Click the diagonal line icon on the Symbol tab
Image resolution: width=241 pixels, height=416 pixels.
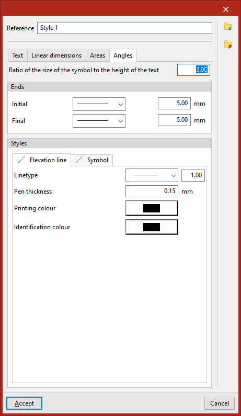[x=79, y=160]
